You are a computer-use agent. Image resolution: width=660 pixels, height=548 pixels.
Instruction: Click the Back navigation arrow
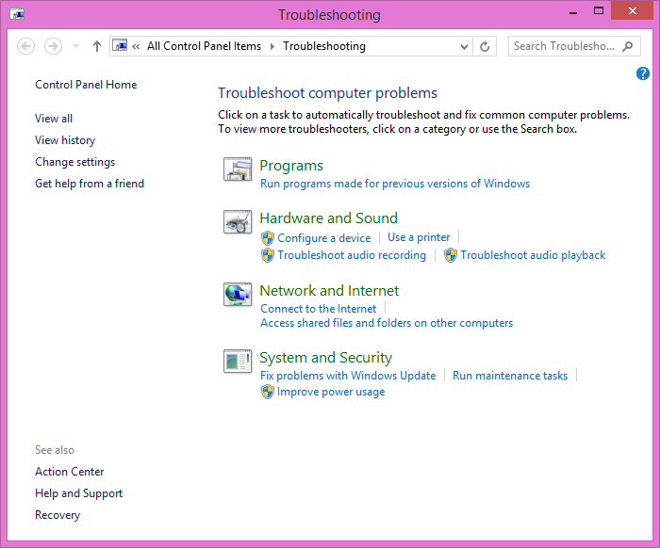26,46
